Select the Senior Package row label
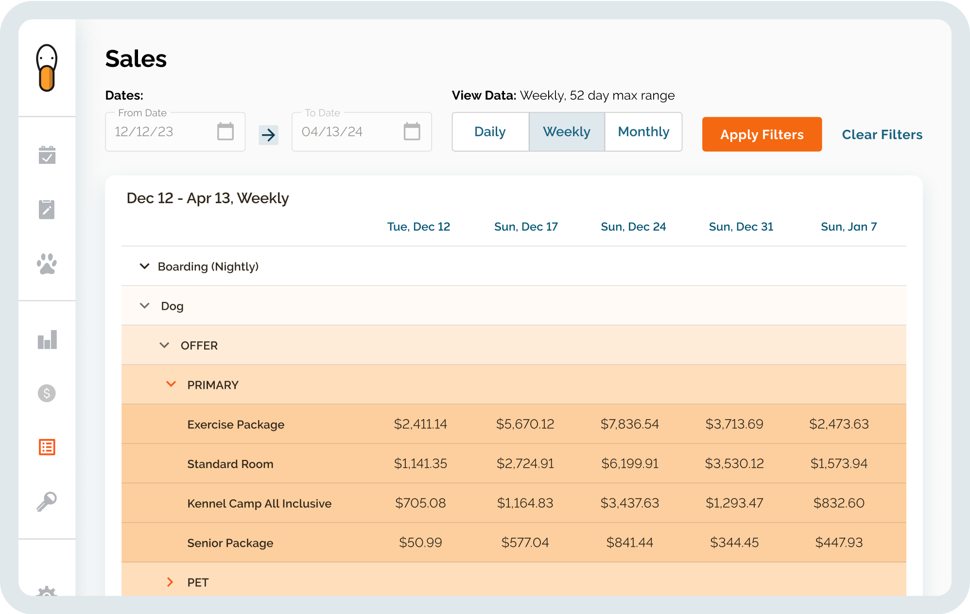Screen dimensions: 970x614 [x=230, y=543]
